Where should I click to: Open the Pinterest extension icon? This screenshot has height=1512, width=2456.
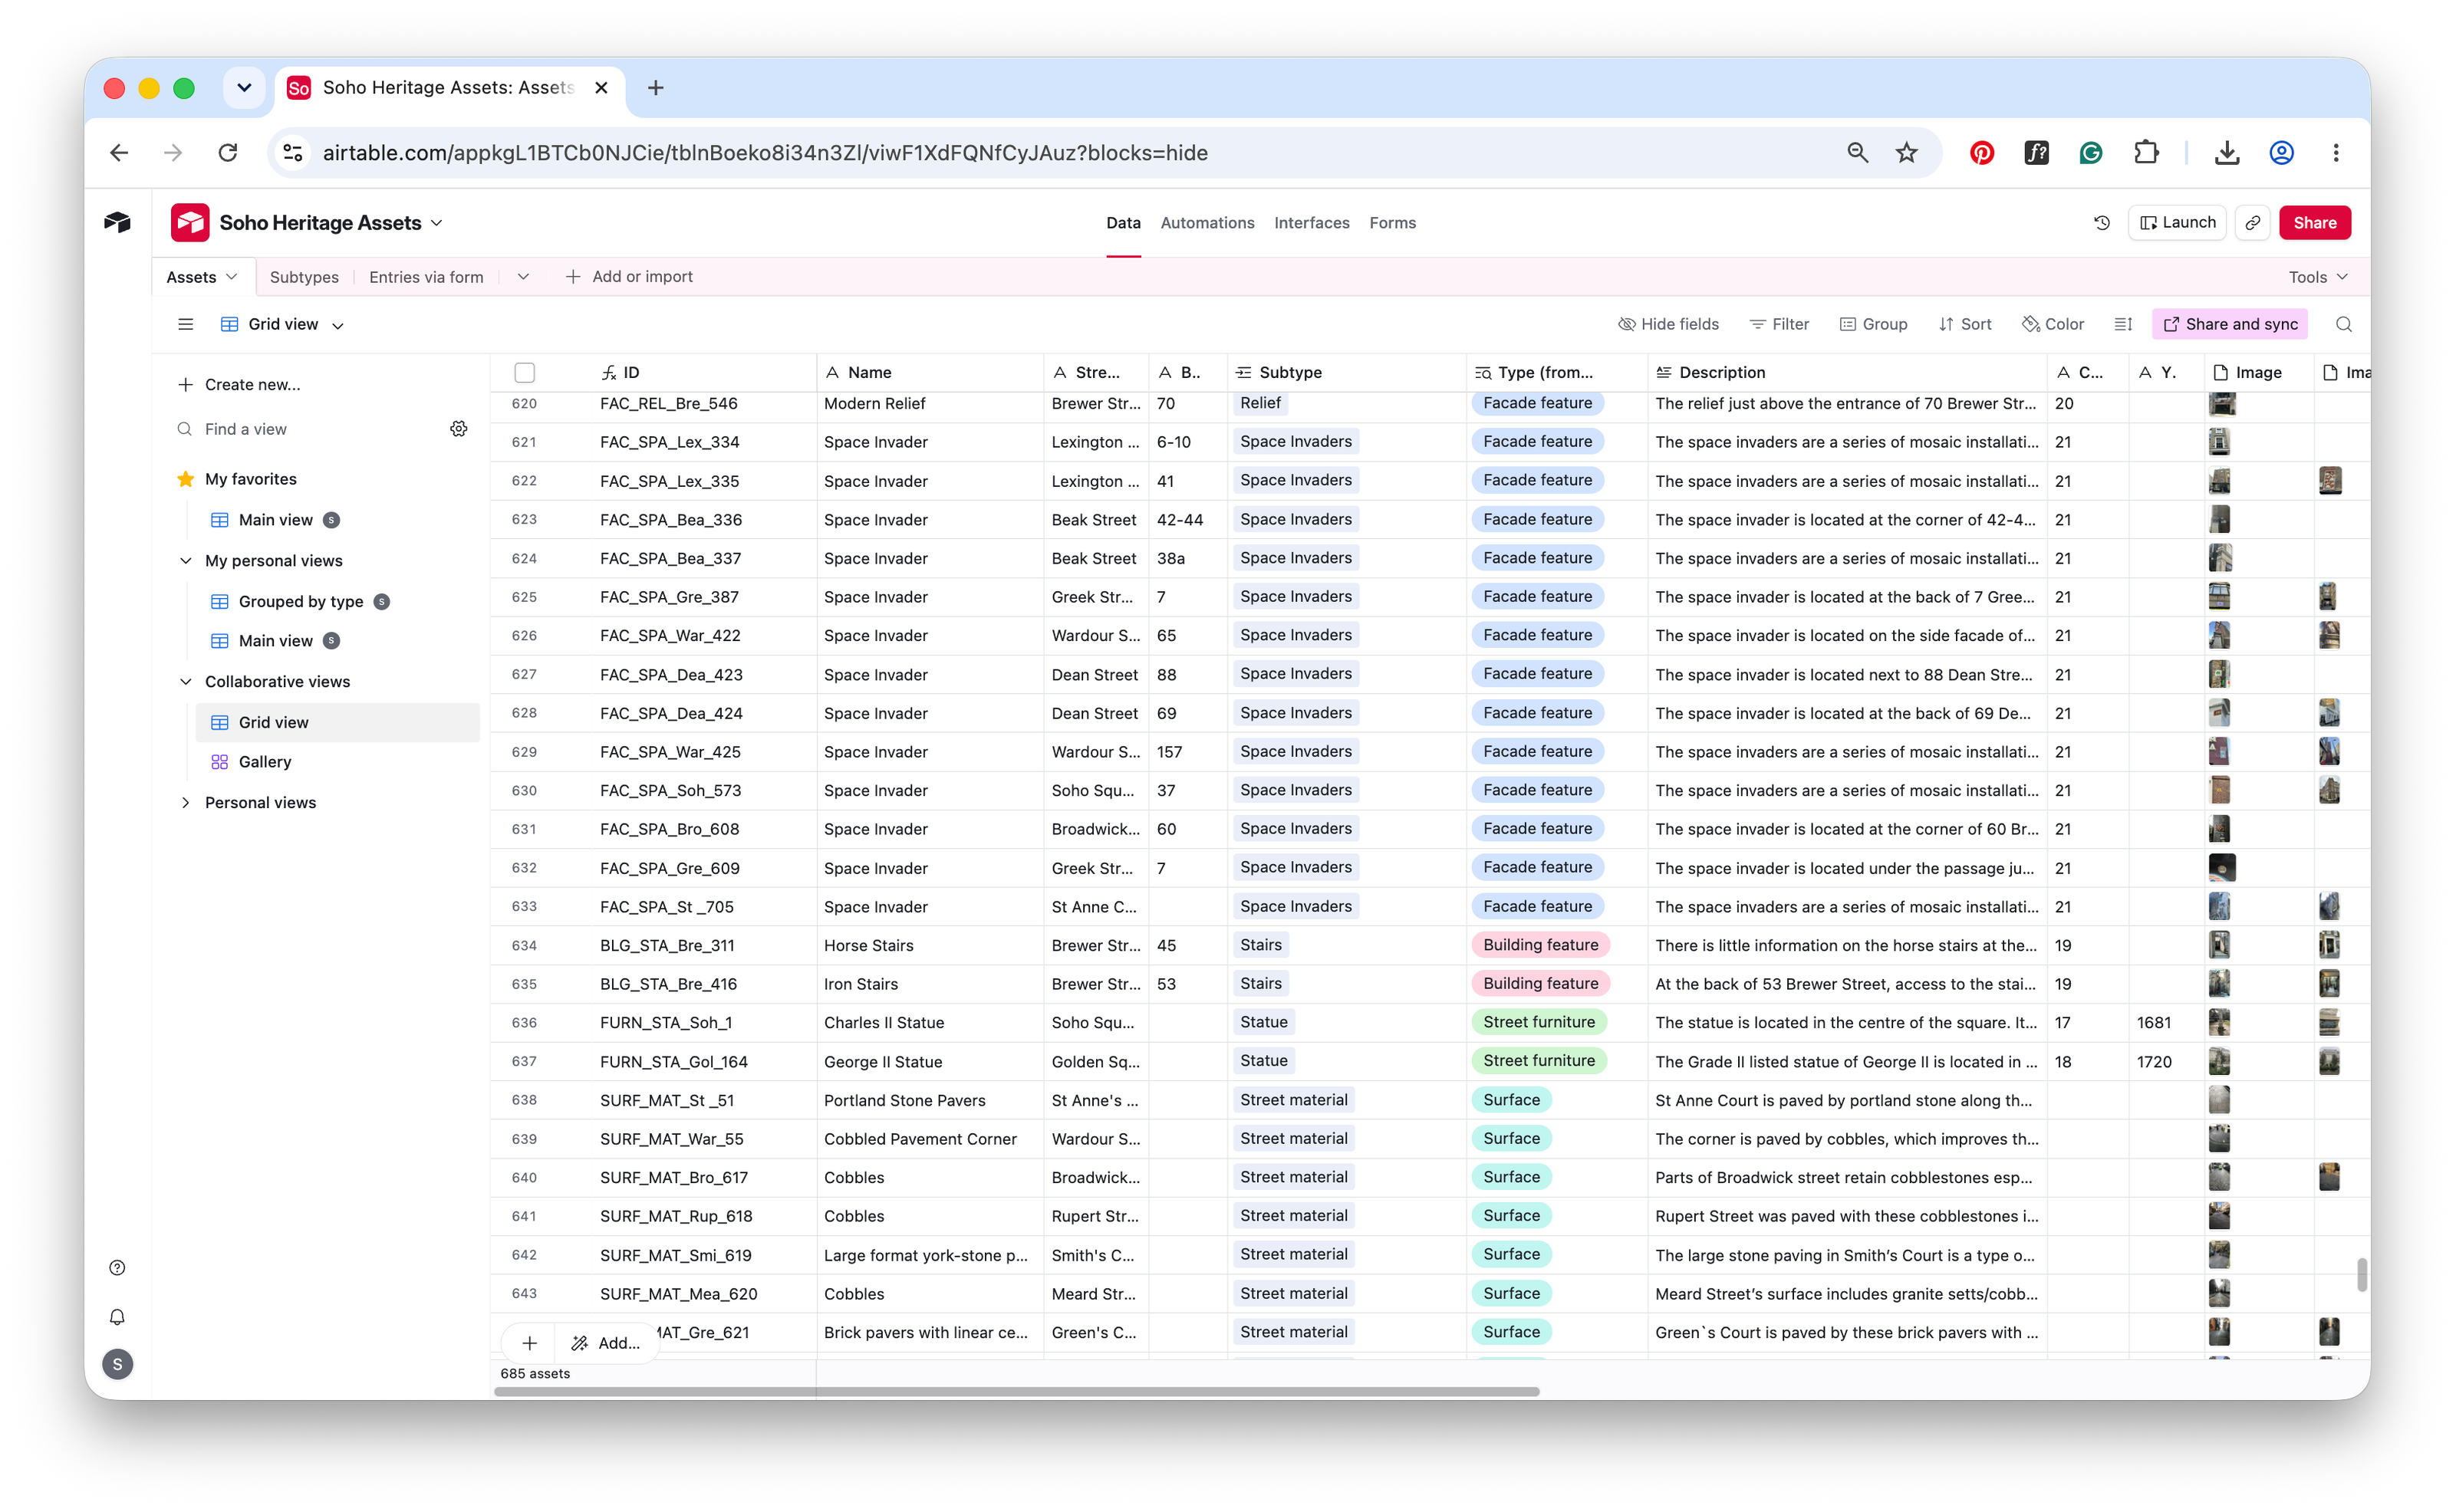1982,153
